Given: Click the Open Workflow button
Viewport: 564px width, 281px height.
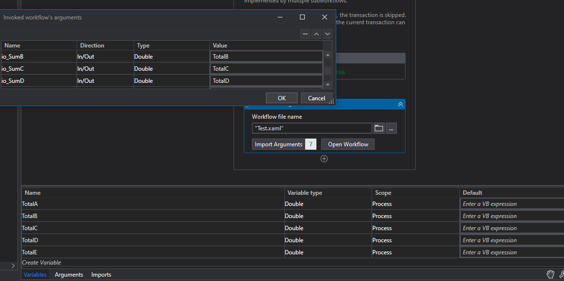Looking at the screenshot, I should pos(348,144).
